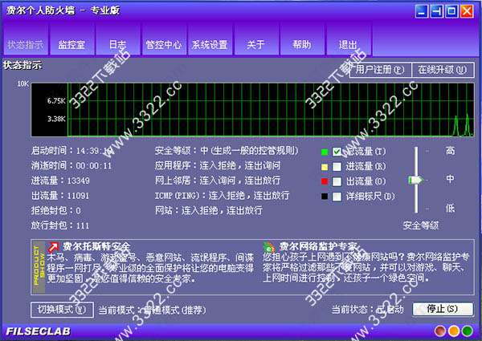Click 网上邻居：连入询问，连出放行 text

(x=218, y=181)
